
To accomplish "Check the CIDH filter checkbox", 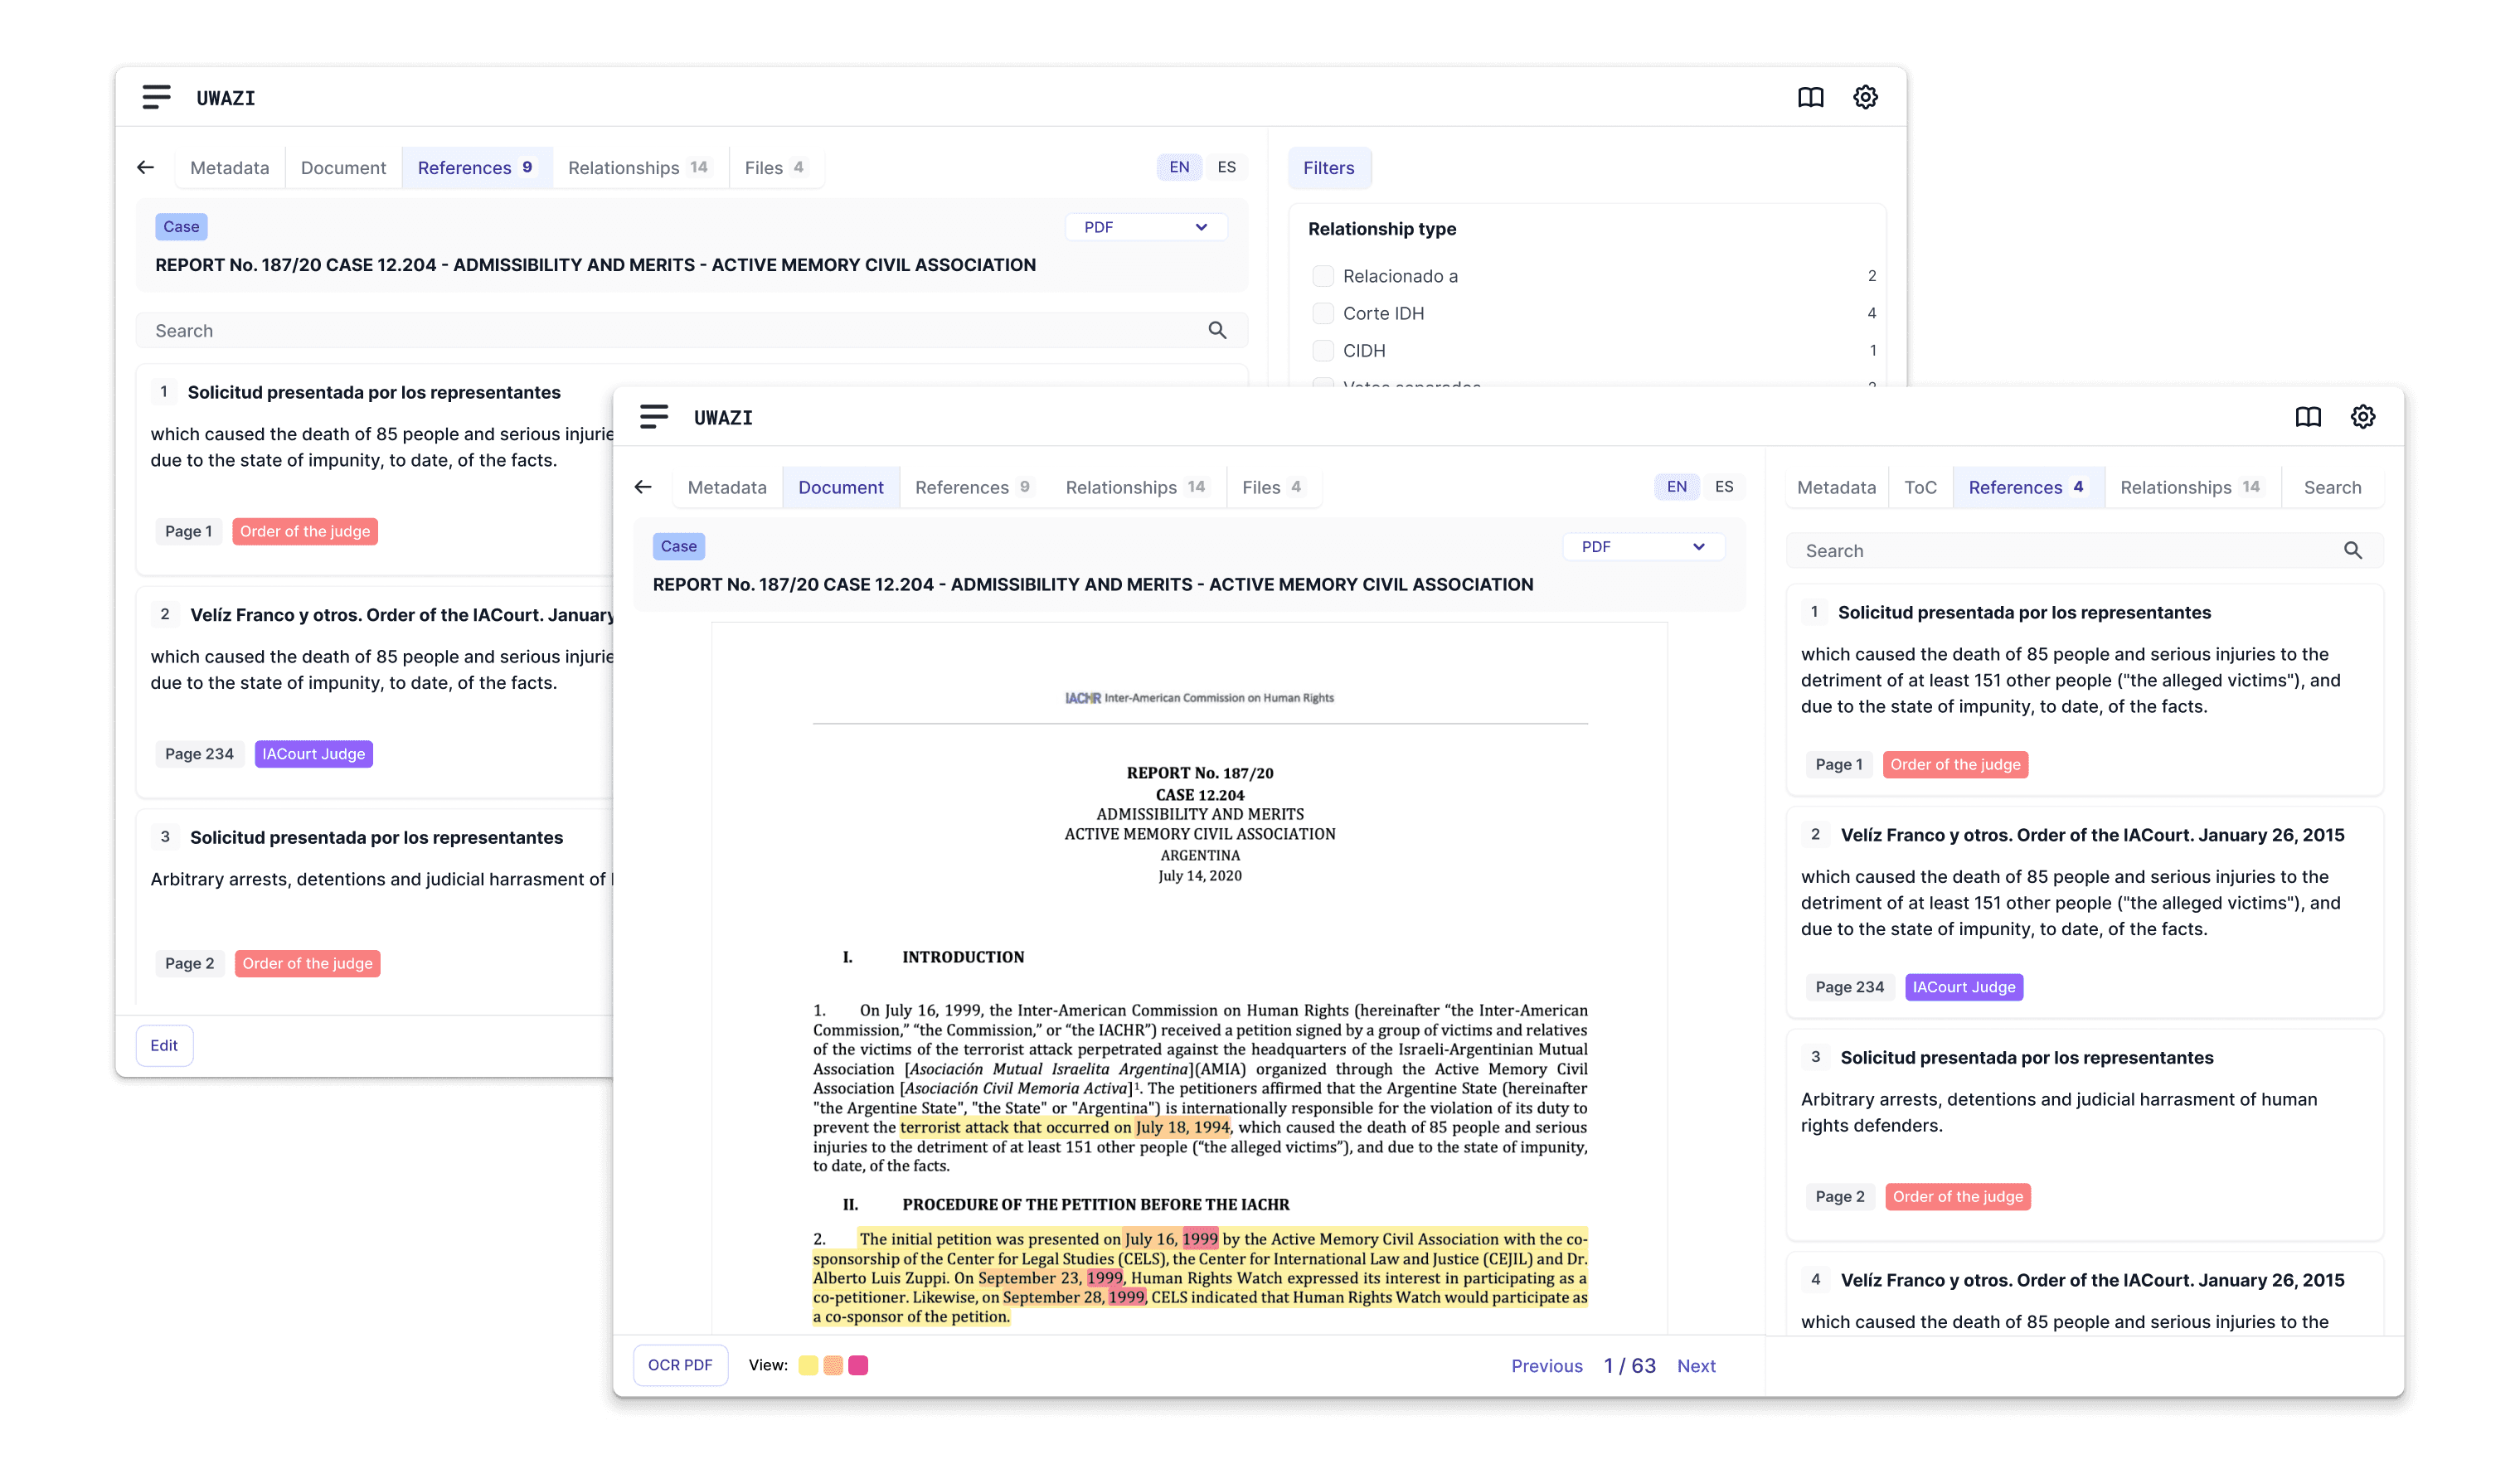I will [x=1323, y=350].
